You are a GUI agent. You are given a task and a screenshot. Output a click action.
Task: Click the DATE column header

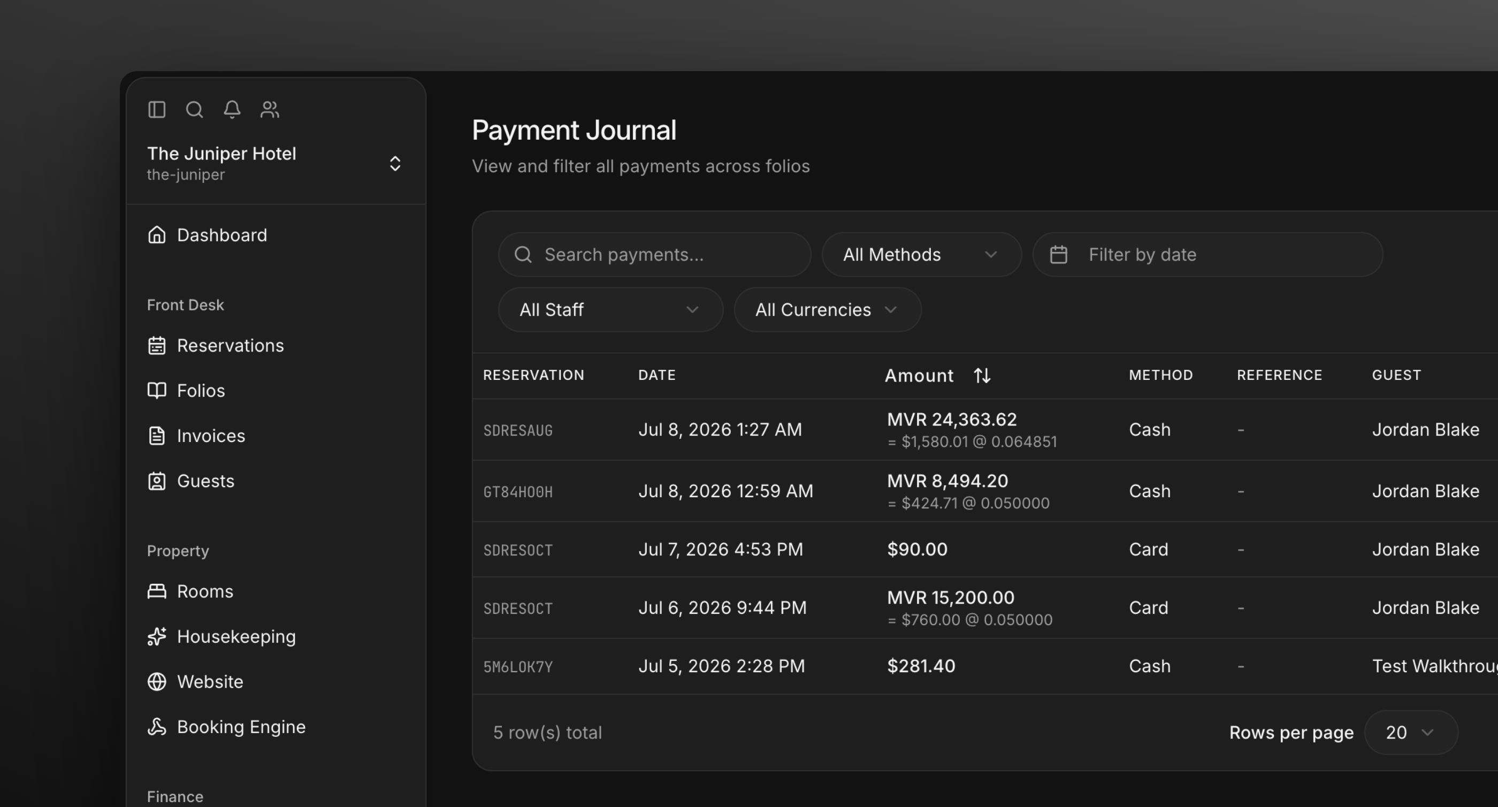coord(656,375)
